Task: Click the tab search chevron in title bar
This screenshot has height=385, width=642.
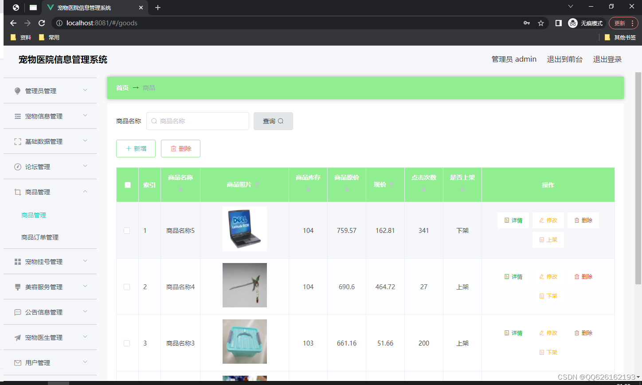Action: (x=571, y=6)
